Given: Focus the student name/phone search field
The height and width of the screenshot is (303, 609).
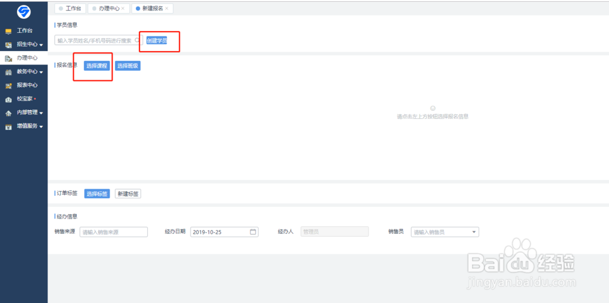Looking at the screenshot, I should 98,40.
